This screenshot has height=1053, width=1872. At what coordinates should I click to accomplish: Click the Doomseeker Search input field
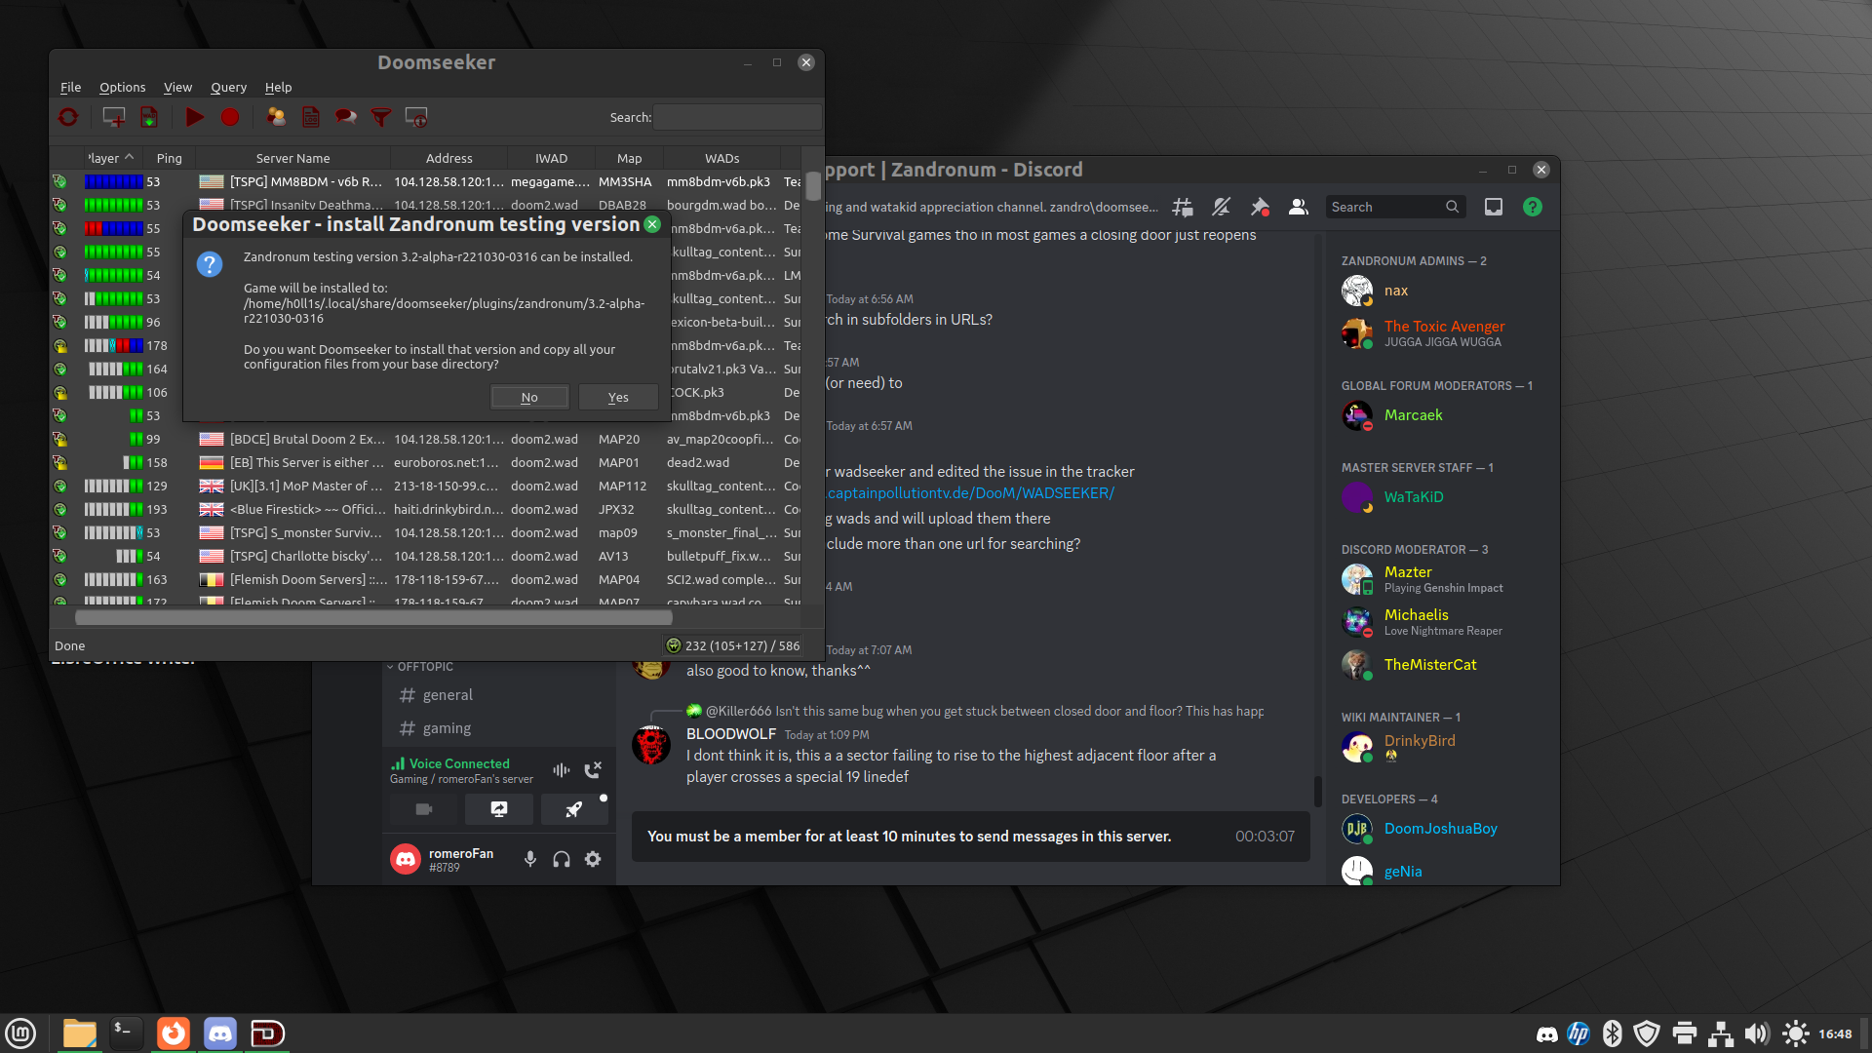(x=736, y=117)
